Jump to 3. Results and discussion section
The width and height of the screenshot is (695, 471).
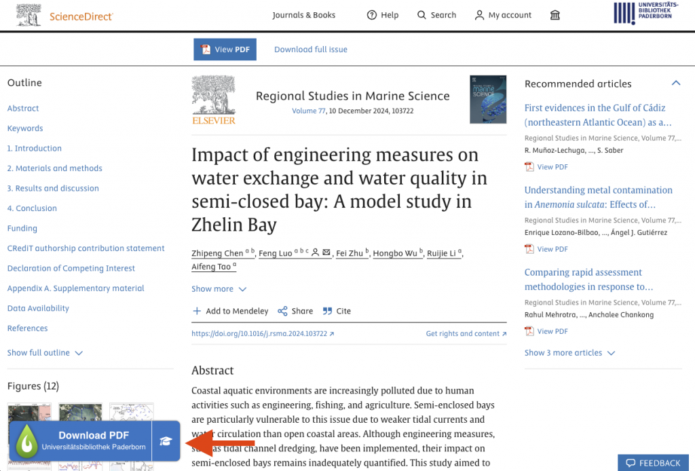click(53, 188)
